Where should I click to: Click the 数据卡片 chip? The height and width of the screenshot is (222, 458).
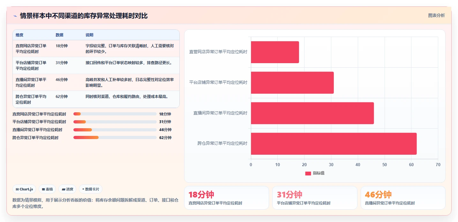point(91,189)
